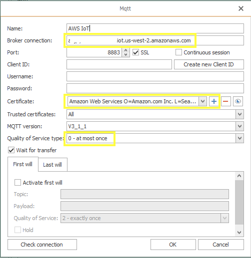Close the Mqtt dialog with X

click(x=241, y=8)
